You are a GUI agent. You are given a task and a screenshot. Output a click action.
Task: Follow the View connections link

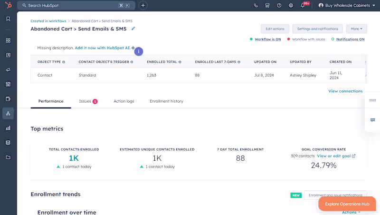tap(345, 91)
